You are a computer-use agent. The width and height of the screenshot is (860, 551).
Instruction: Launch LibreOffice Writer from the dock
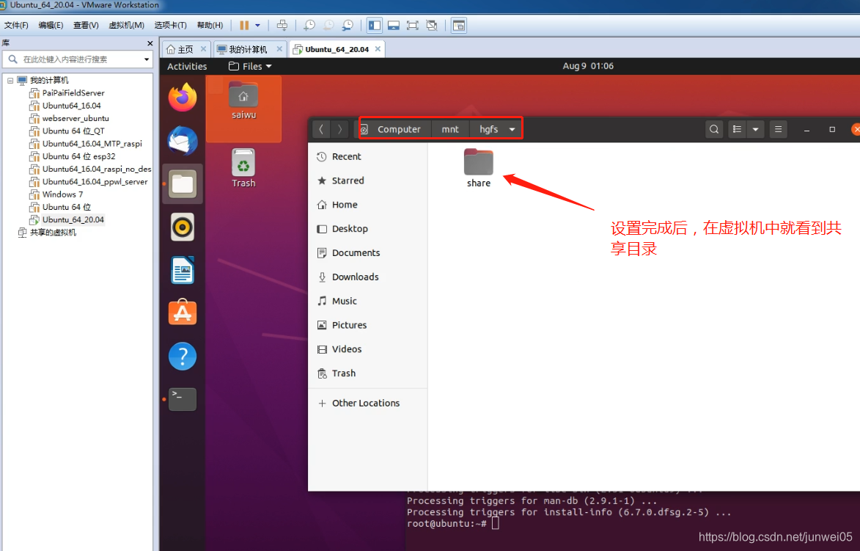pos(183,270)
